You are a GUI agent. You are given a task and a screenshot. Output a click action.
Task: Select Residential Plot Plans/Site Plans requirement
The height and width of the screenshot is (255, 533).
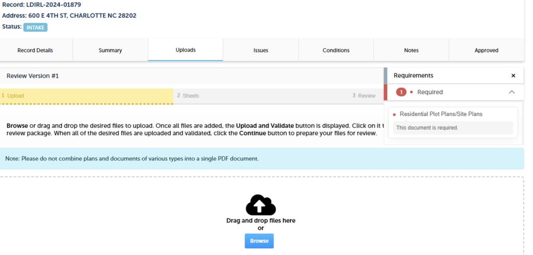point(441,114)
